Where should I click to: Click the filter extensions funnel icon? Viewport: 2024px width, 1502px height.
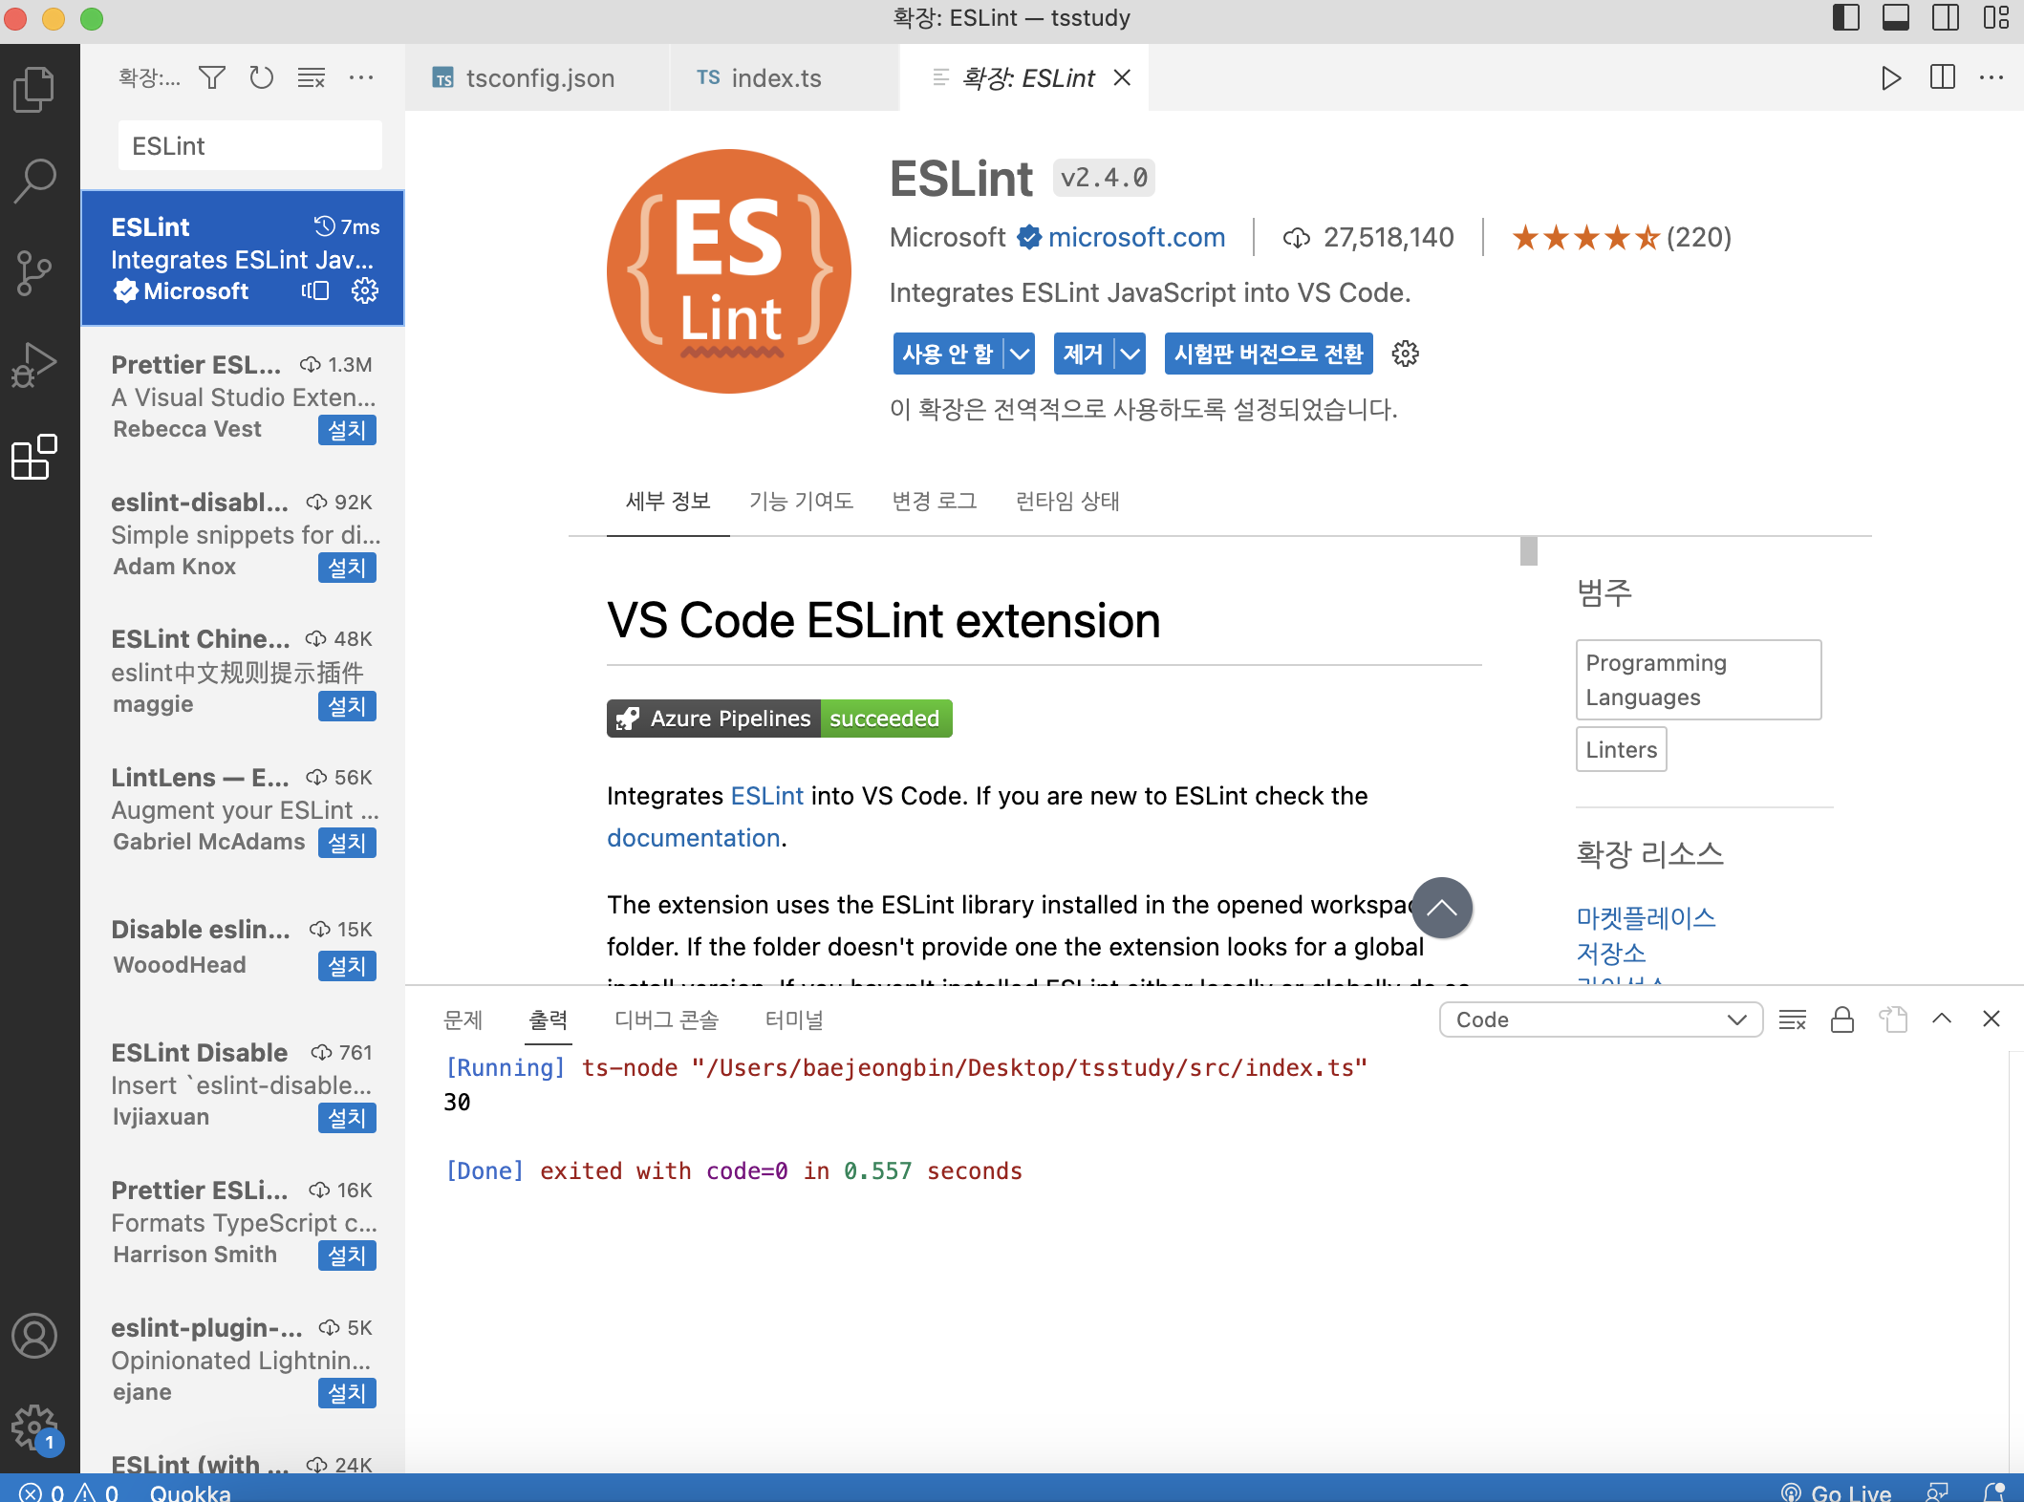coord(212,77)
